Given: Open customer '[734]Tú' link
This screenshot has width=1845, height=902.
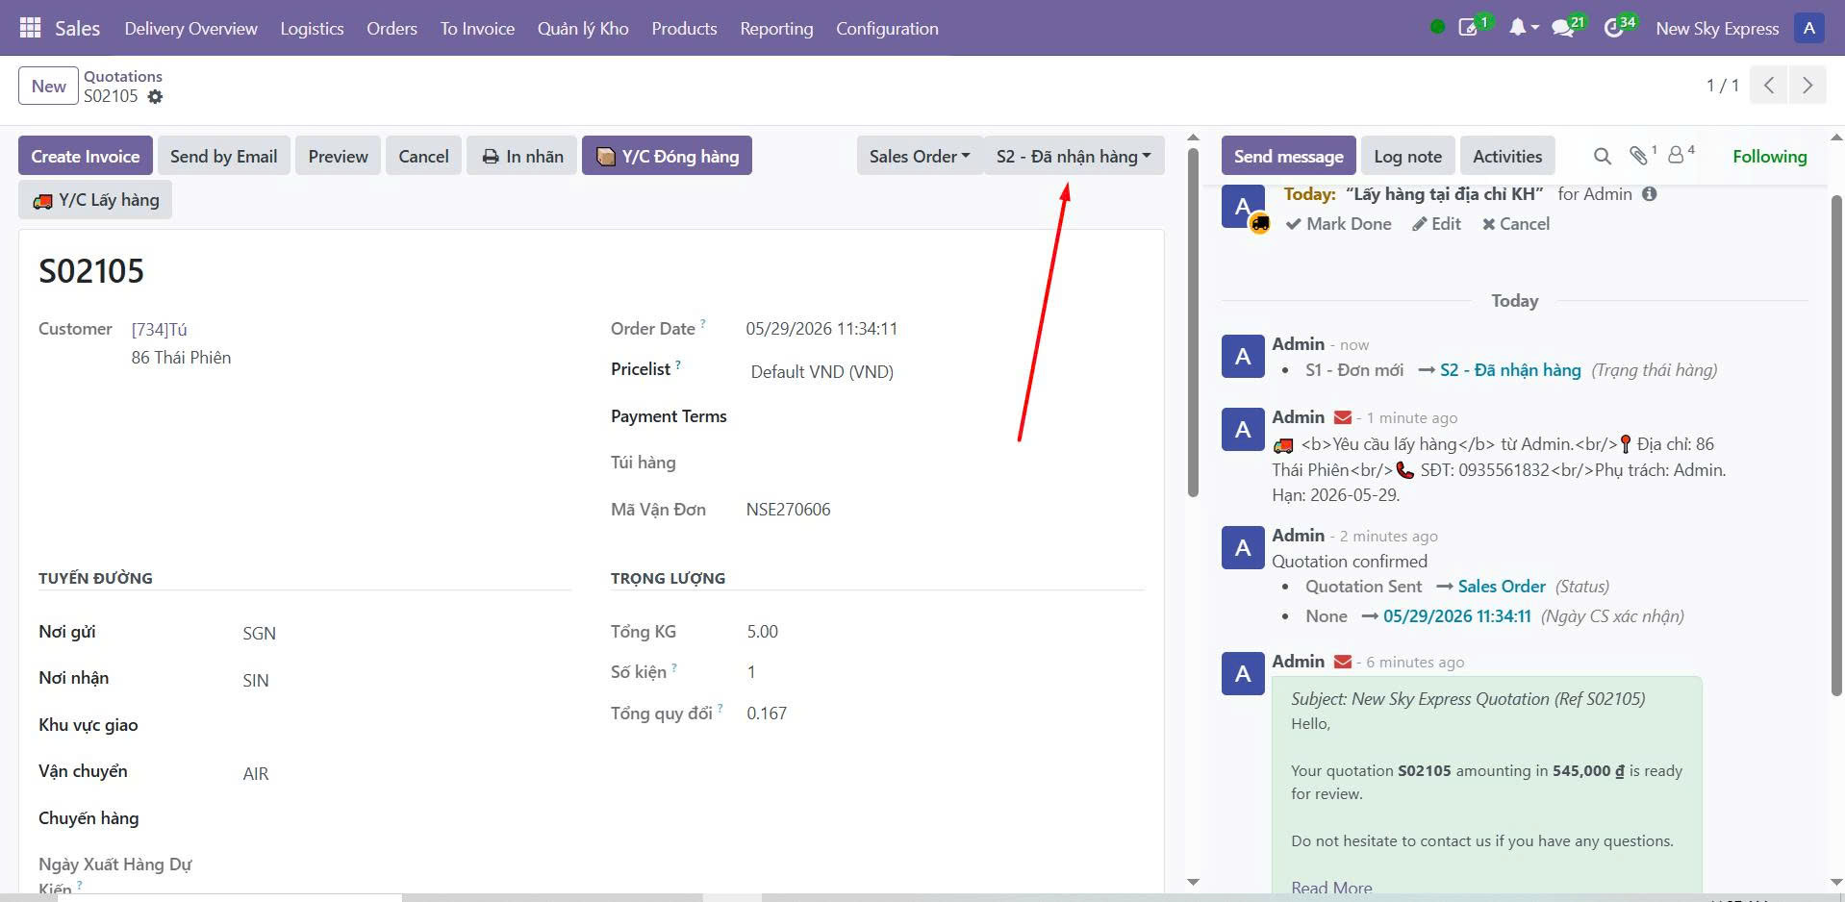Looking at the screenshot, I should 160,330.
